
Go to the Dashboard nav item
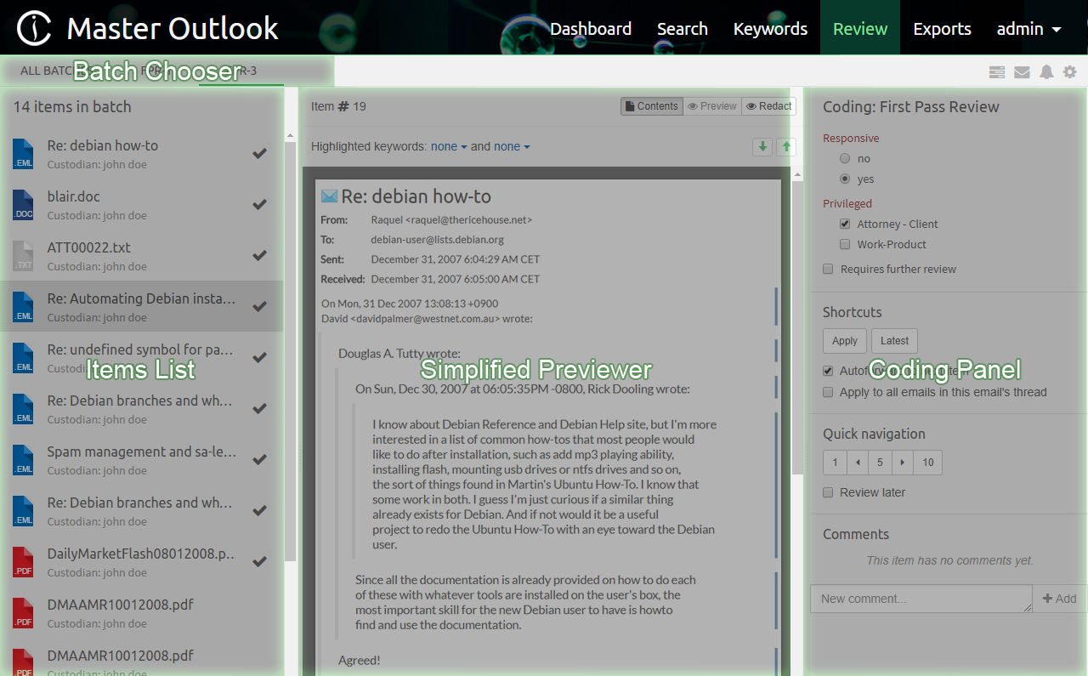[x=591, y=29]
